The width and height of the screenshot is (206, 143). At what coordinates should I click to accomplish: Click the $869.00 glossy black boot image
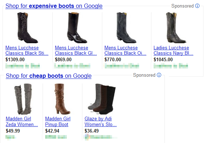tap(77, 28)
